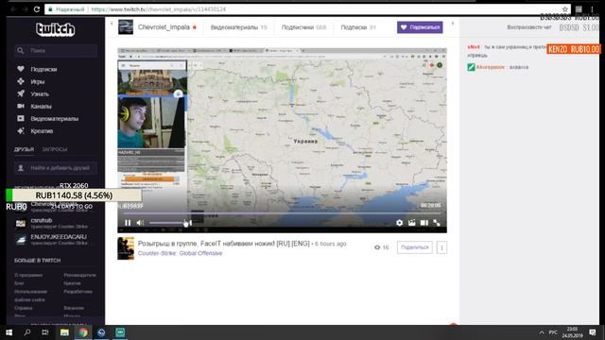Switch to the ЗАПРОСЫ tab
The width and height of the screenshot is (605, 340).
point(55,149)
